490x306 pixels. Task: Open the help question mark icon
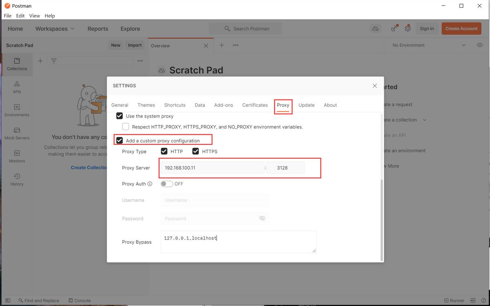tap(483, 300)
